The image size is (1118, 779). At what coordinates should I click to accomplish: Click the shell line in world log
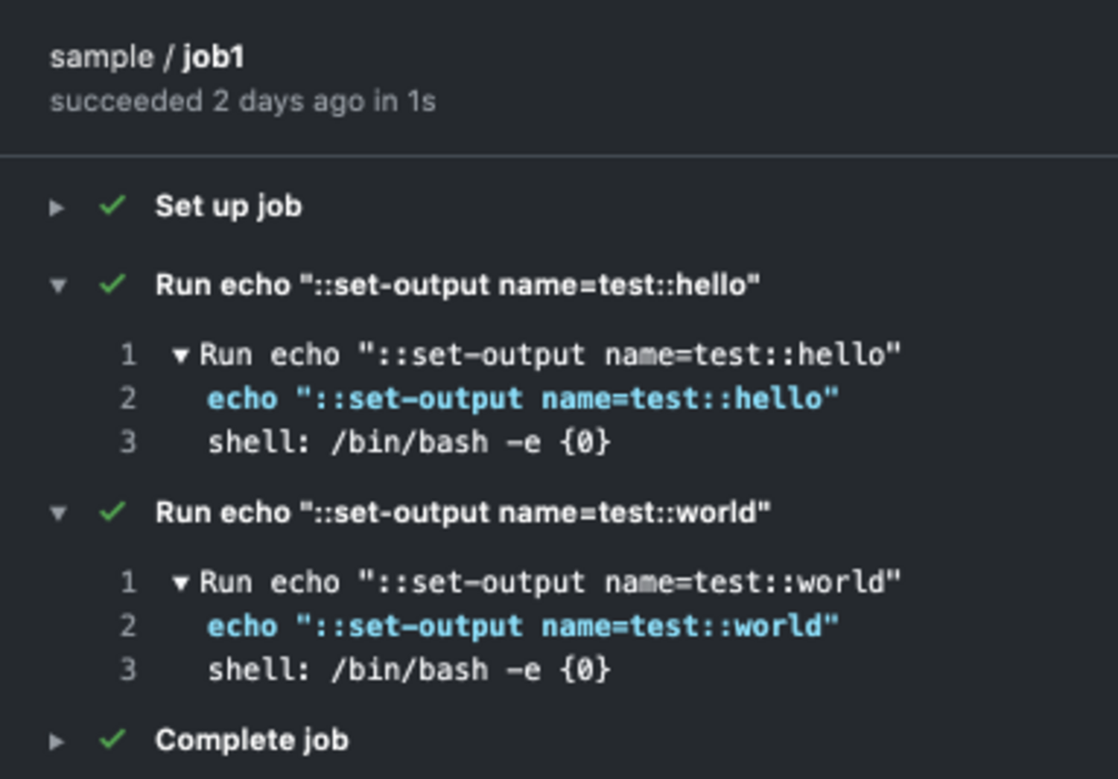click(408, 669)
